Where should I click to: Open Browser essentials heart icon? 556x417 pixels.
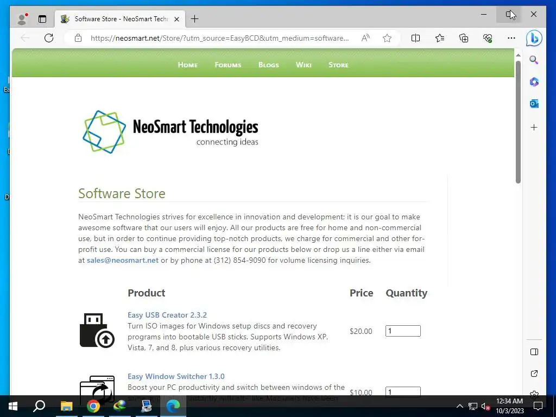click(488, 38)
